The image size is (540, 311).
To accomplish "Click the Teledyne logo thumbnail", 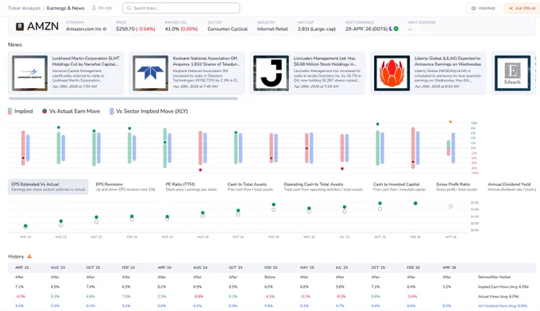I will (151, 73).
